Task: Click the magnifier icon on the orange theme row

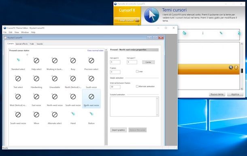Action: click(231, 67)
